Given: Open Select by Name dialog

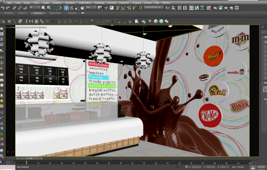Looking at the screenshot, I should pyautogui.click(x=49, y=8).
